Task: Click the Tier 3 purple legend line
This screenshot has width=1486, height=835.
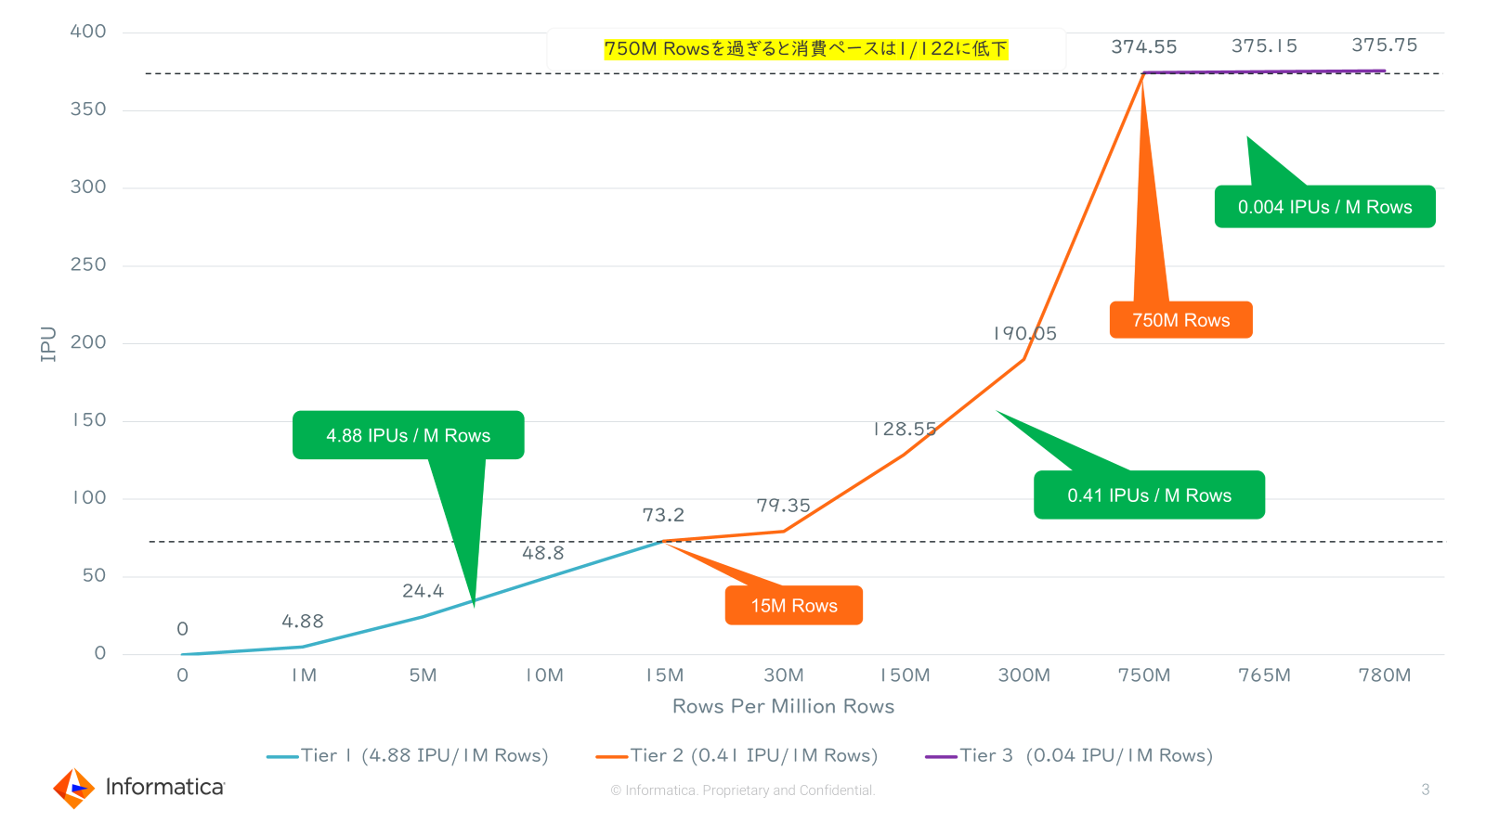Action: click(941, 757)
